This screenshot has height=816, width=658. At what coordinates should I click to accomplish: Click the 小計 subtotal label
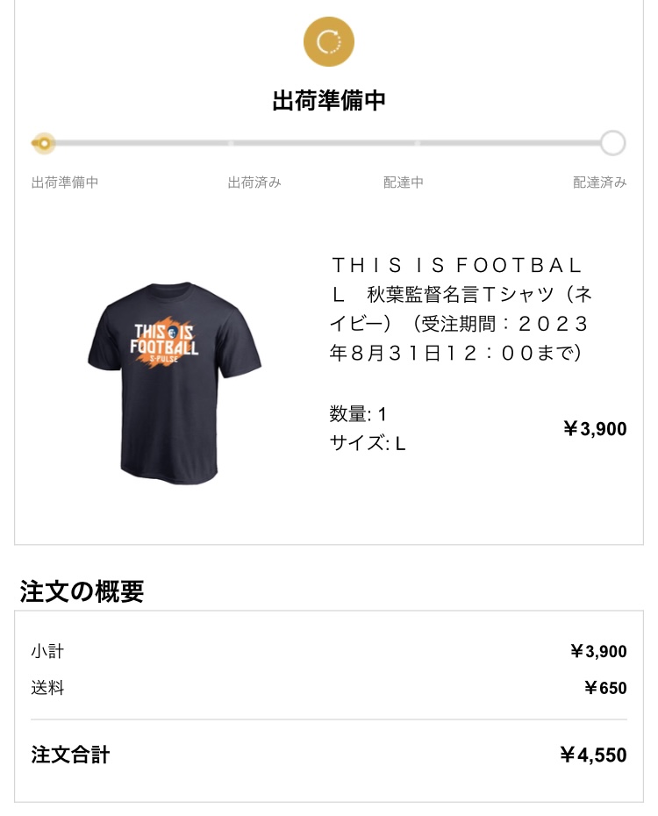[47, 651]
